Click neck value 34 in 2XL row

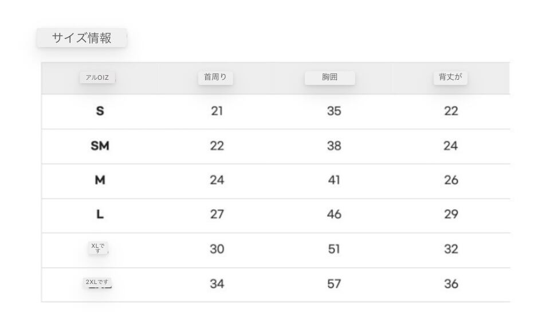tap(217, 284)
